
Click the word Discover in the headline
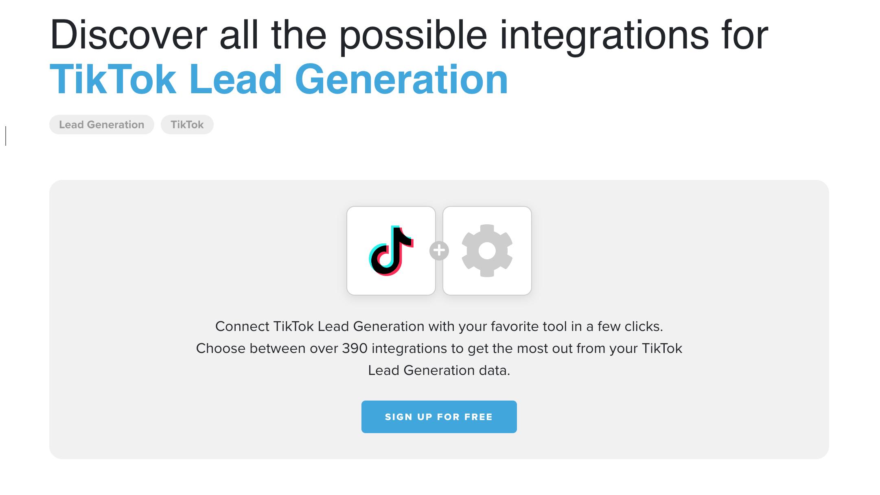tap(128, 35)
